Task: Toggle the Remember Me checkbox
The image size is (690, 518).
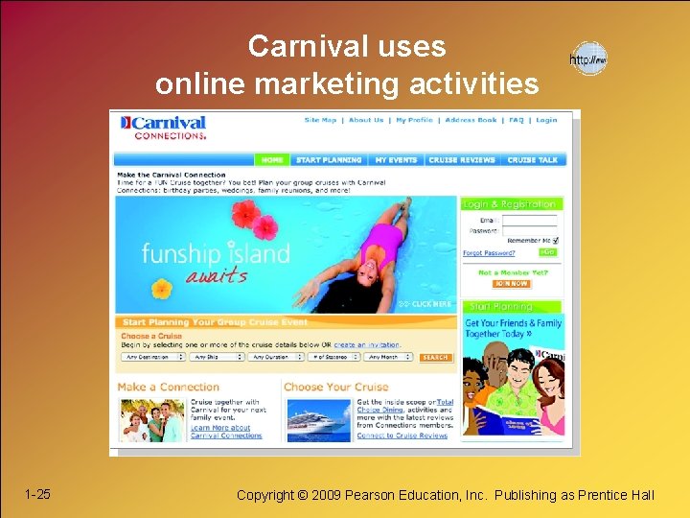Action: [556, 241]
